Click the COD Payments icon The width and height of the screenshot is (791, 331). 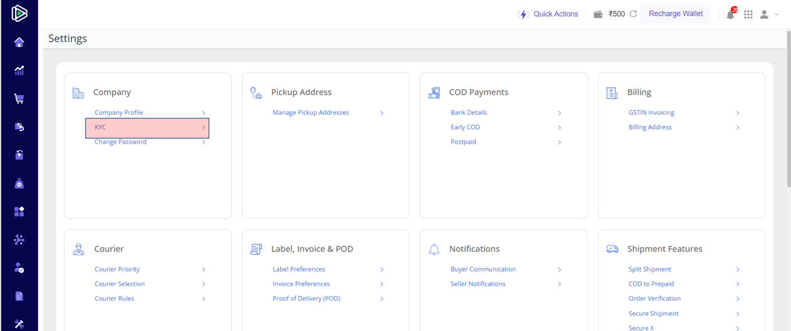434,93
